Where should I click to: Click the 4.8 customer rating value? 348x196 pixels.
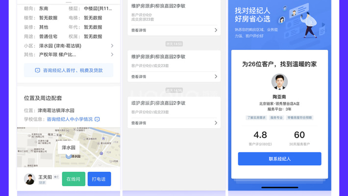pyautogui.click(x=260, y=135)
